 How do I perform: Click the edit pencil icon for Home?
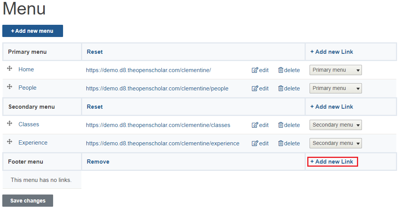click(x=255, y=70)
